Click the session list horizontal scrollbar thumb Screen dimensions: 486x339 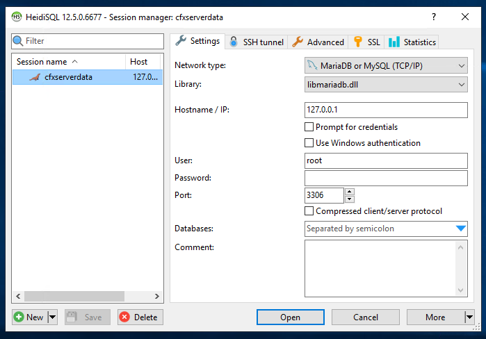(x=74, y=296)
